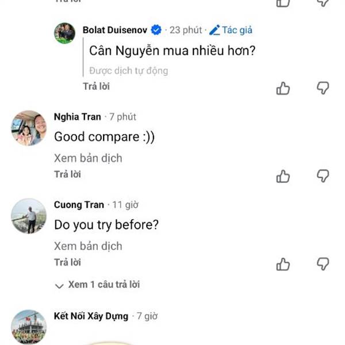Image resolution: width=345 pixels, height=345 pixels.
Task: Open the Nghia Tran username
Action: (77, 117)
